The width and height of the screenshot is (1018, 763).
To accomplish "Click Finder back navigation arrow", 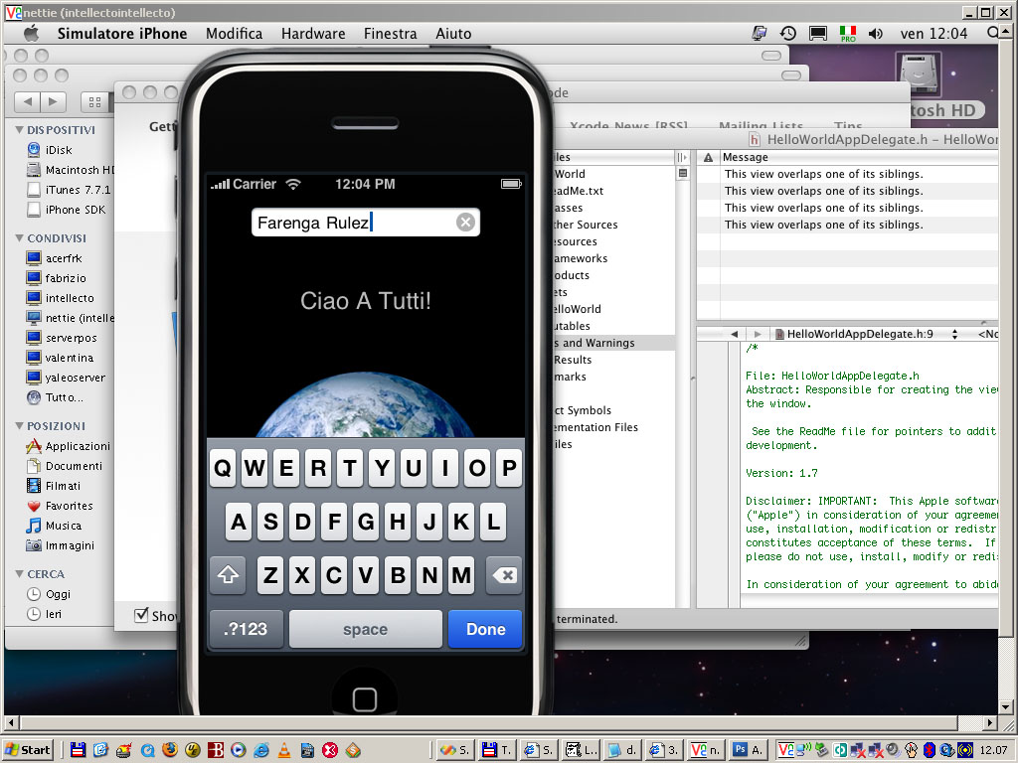I will coord(27,101).
